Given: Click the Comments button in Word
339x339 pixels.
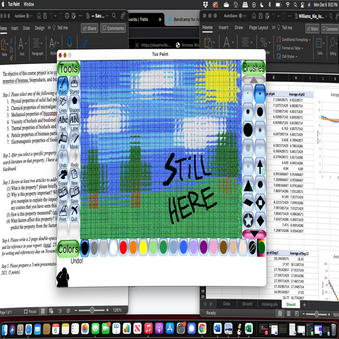Looking at the screenshot, I should tap(113, 28).
